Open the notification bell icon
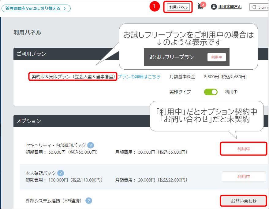The width and height of the screenshot is (269, 209). tap(200, 6)
